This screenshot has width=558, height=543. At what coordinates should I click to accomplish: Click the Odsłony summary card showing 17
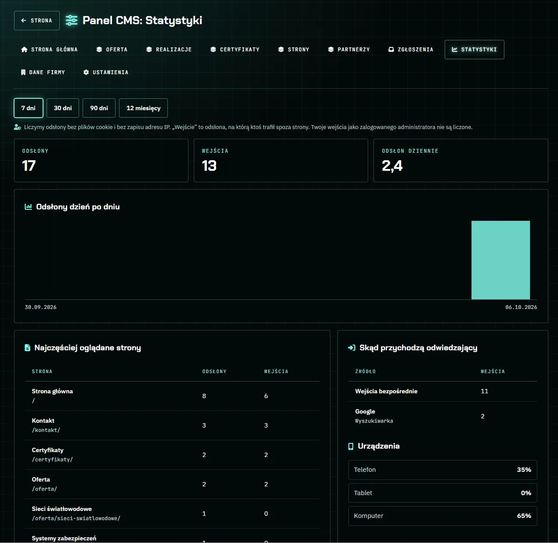tap(101, 160)
